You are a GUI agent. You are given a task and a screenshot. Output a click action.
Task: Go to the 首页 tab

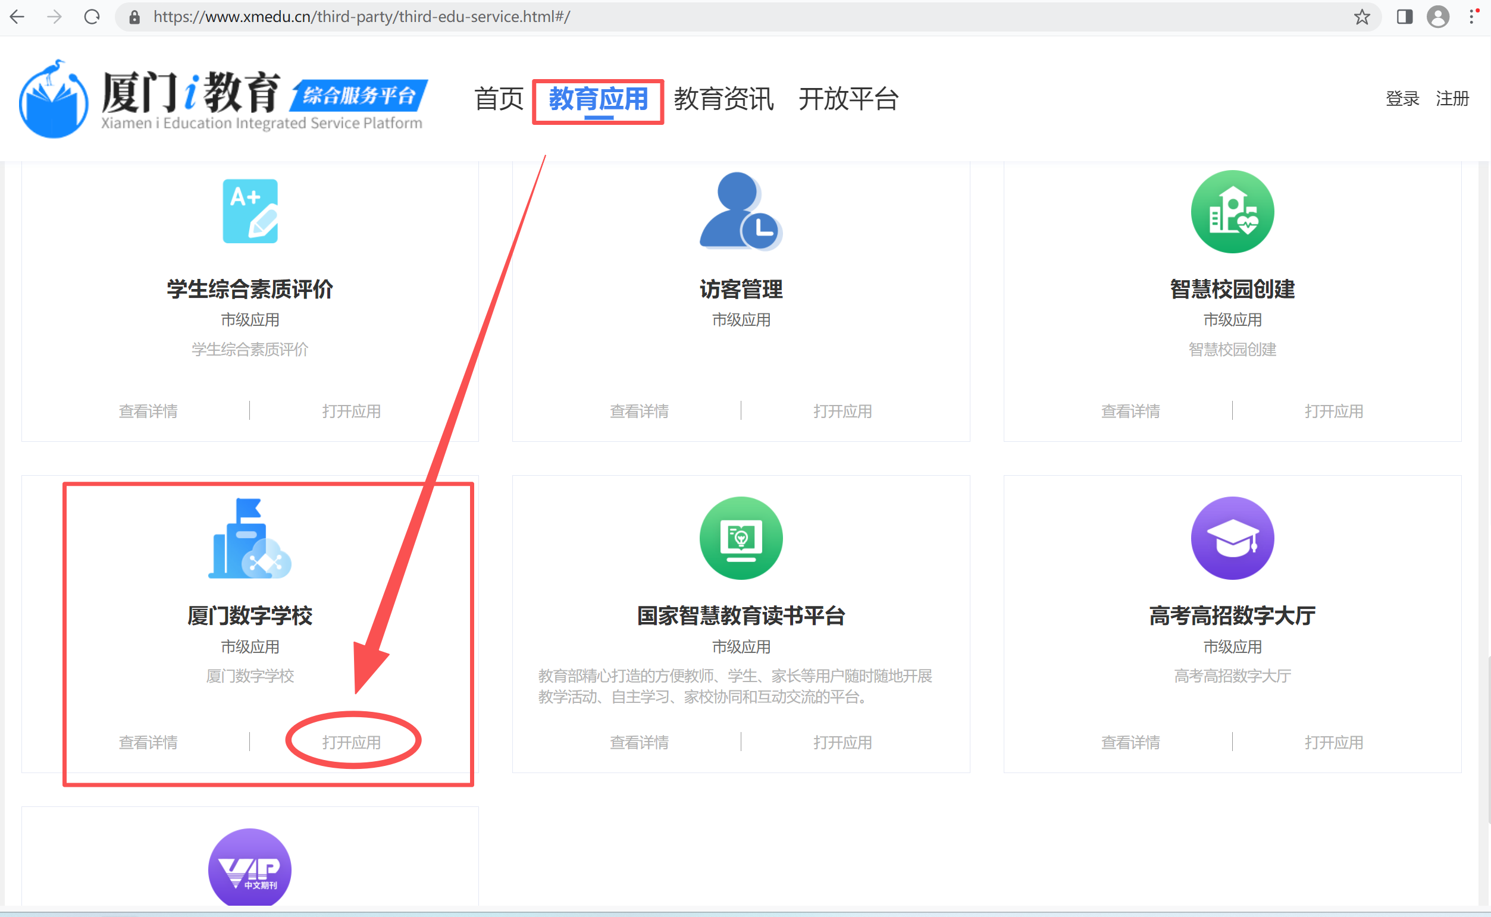[x=499, y=99]
